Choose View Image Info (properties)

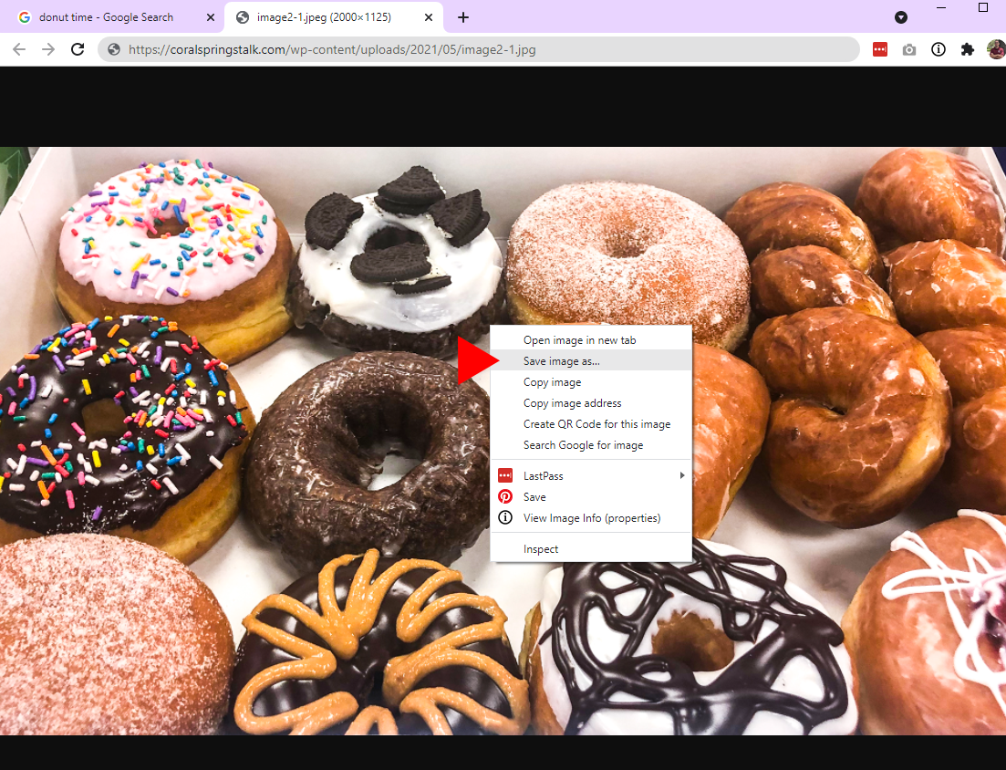tap(591, 518)
